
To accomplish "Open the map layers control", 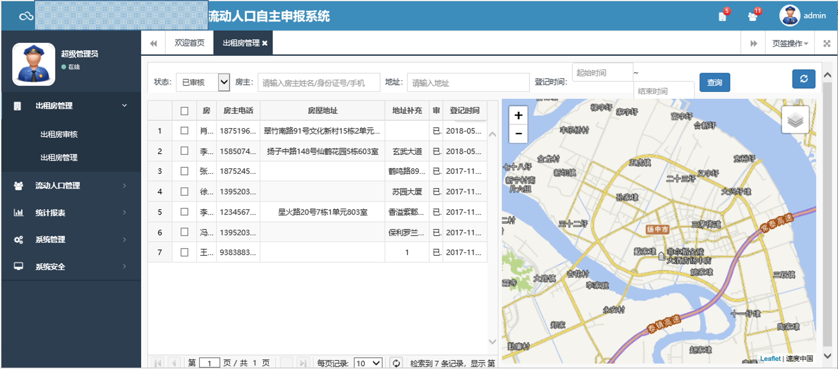I will point(795,120).
